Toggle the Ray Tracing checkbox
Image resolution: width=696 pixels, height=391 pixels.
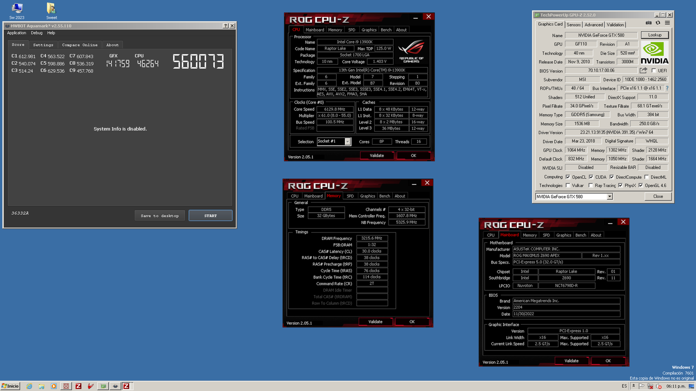[x=591, y=185]
